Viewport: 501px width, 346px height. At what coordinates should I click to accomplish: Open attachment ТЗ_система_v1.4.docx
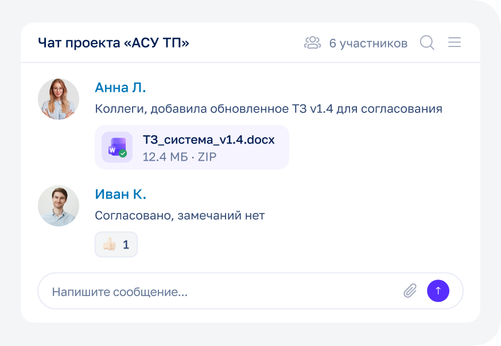(192, 147)
